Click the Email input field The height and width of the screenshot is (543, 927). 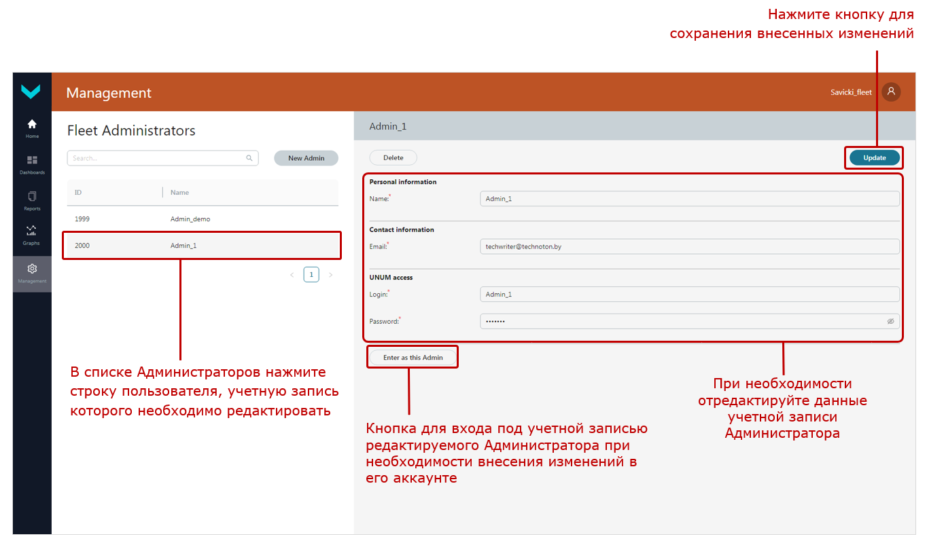(x=688, y=246)
